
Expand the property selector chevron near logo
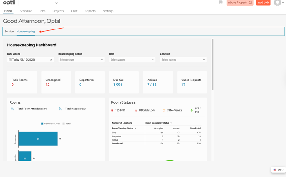(57, 3)
